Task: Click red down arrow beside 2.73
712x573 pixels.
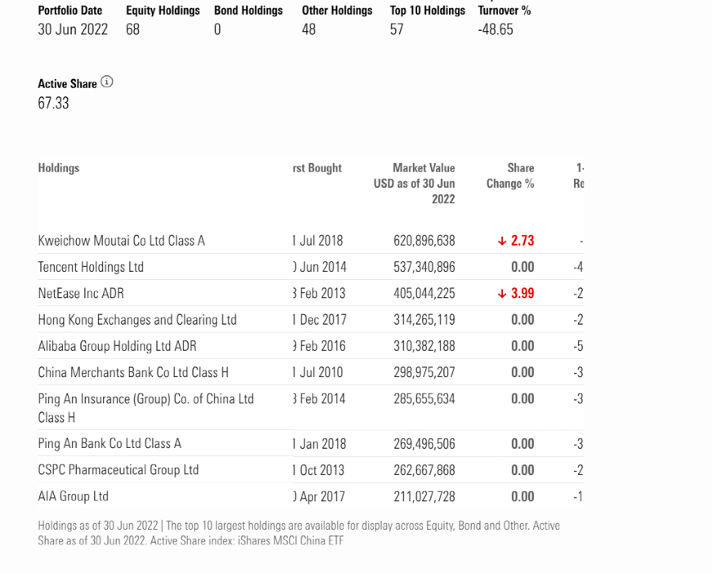Action: click(x=502, y=241)
